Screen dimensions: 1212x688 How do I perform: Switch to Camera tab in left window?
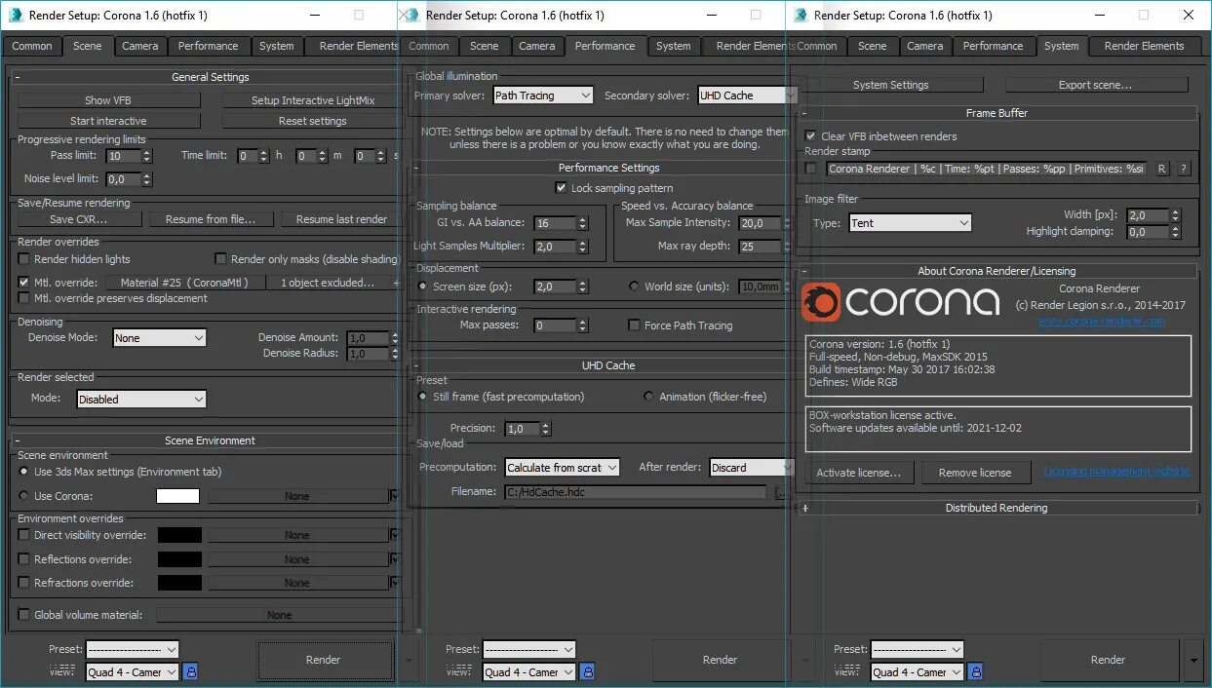click(x=140, y=46)
